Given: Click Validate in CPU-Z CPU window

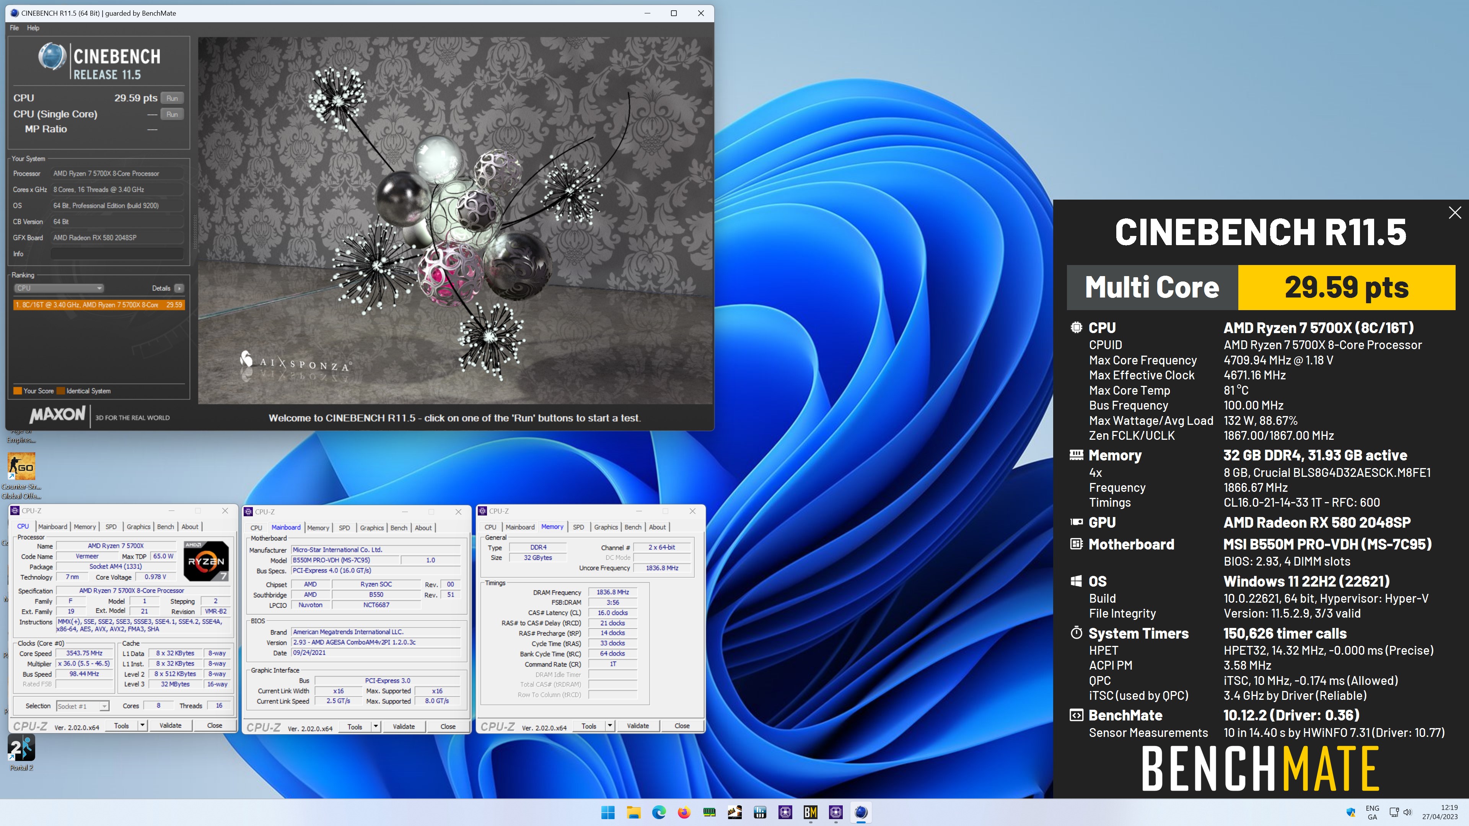Looking at the screenshot, I should click(x=171, y=726).
